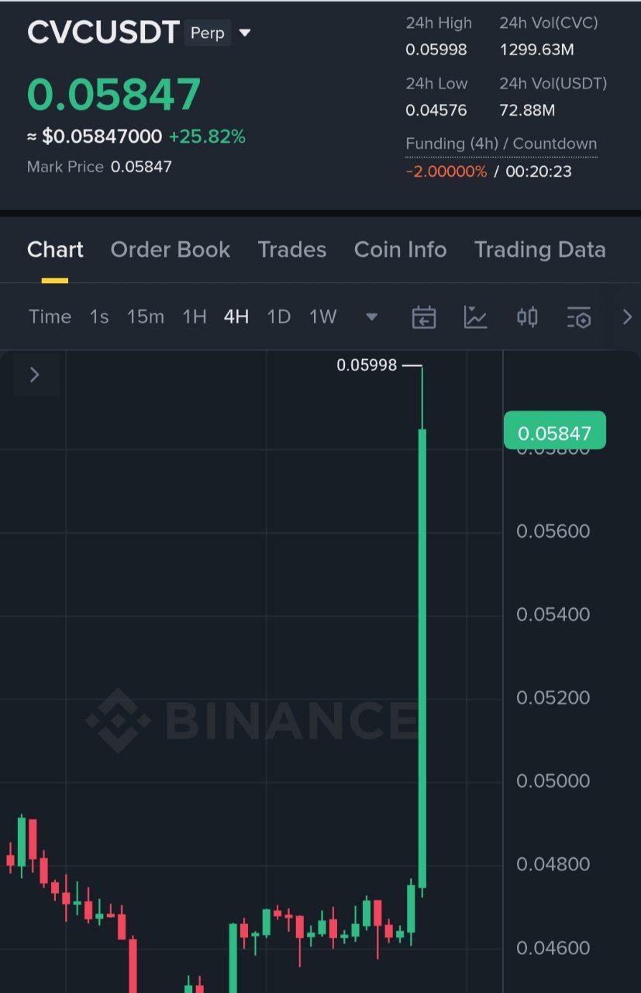Select the 1W interval
This screenshot has height=993, width=641.
[x=323, y=317]
